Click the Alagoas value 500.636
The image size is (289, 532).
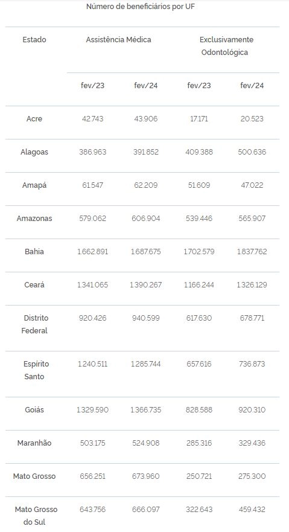click(252, 152)
